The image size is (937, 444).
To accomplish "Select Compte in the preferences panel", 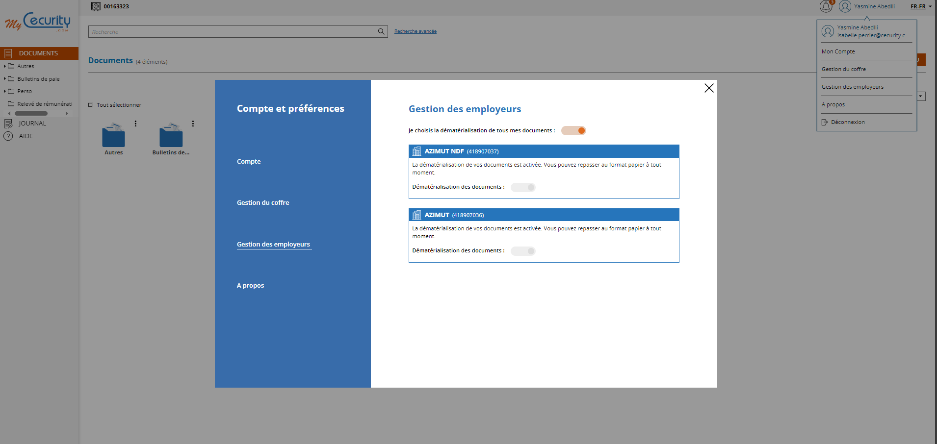I will [248, 161].
